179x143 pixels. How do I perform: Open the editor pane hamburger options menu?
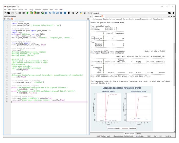pos(88,19)
